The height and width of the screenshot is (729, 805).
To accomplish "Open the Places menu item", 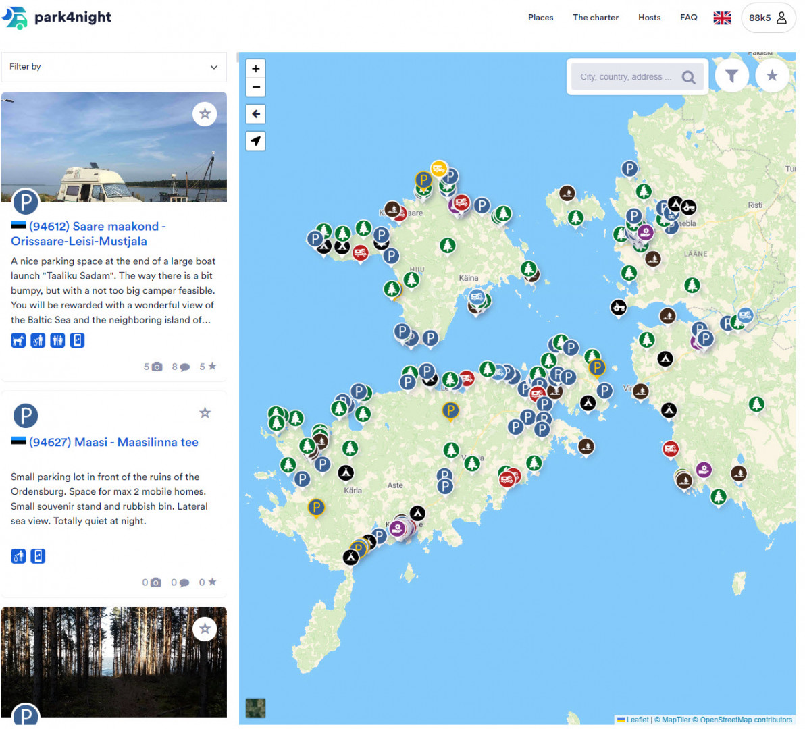I will tap(540, 18).
